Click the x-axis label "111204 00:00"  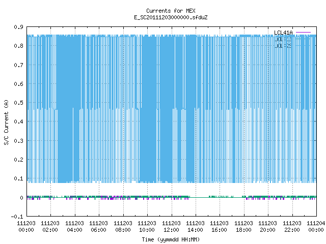(x=316, y=227)
